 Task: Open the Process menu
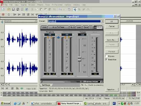tap(32, 5)
